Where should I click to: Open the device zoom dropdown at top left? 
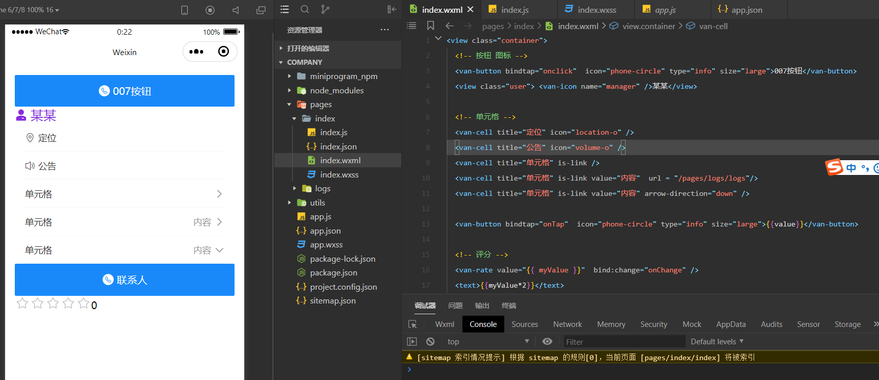click(x=30, y=10)
